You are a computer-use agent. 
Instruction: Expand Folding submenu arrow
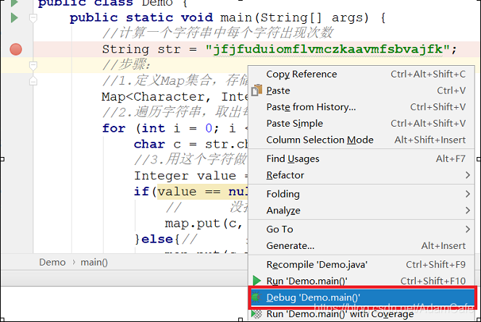pyautogui.click(x=467, y=194)
